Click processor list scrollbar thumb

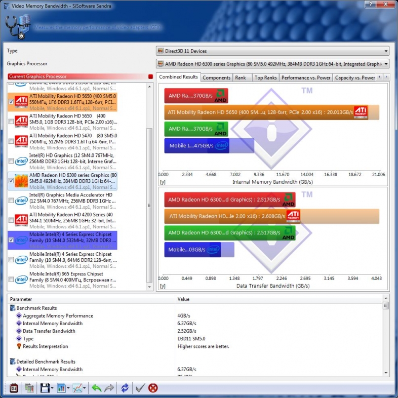[x=149, y=205]
